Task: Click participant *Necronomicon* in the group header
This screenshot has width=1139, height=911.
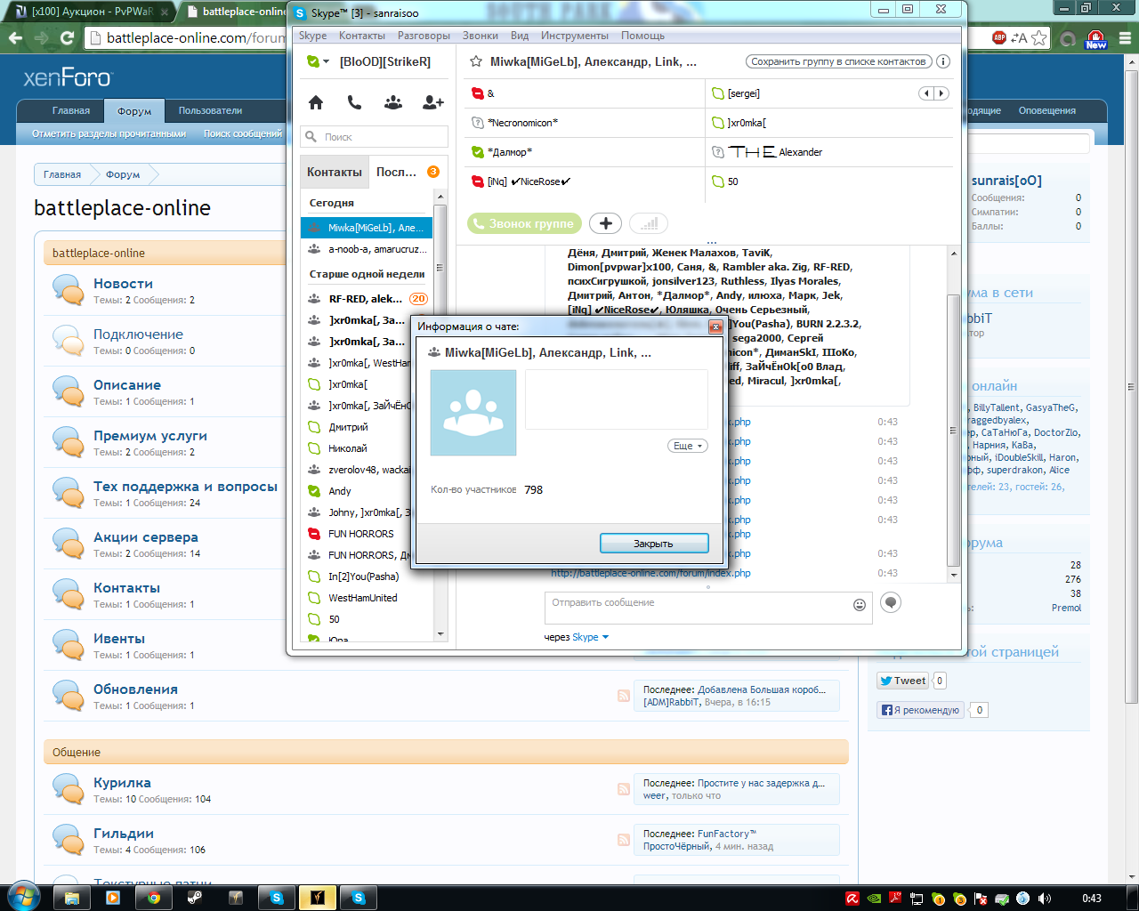Action: point(522,123)
